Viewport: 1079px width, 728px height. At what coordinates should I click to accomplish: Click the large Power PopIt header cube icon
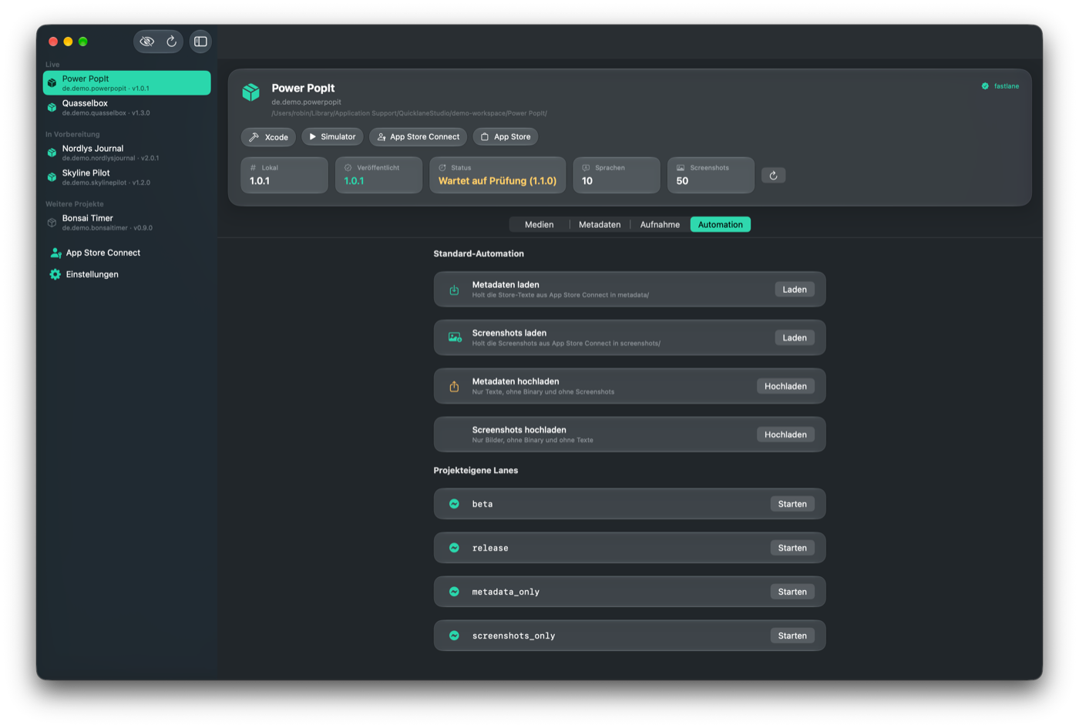click(x=251, y=92)
